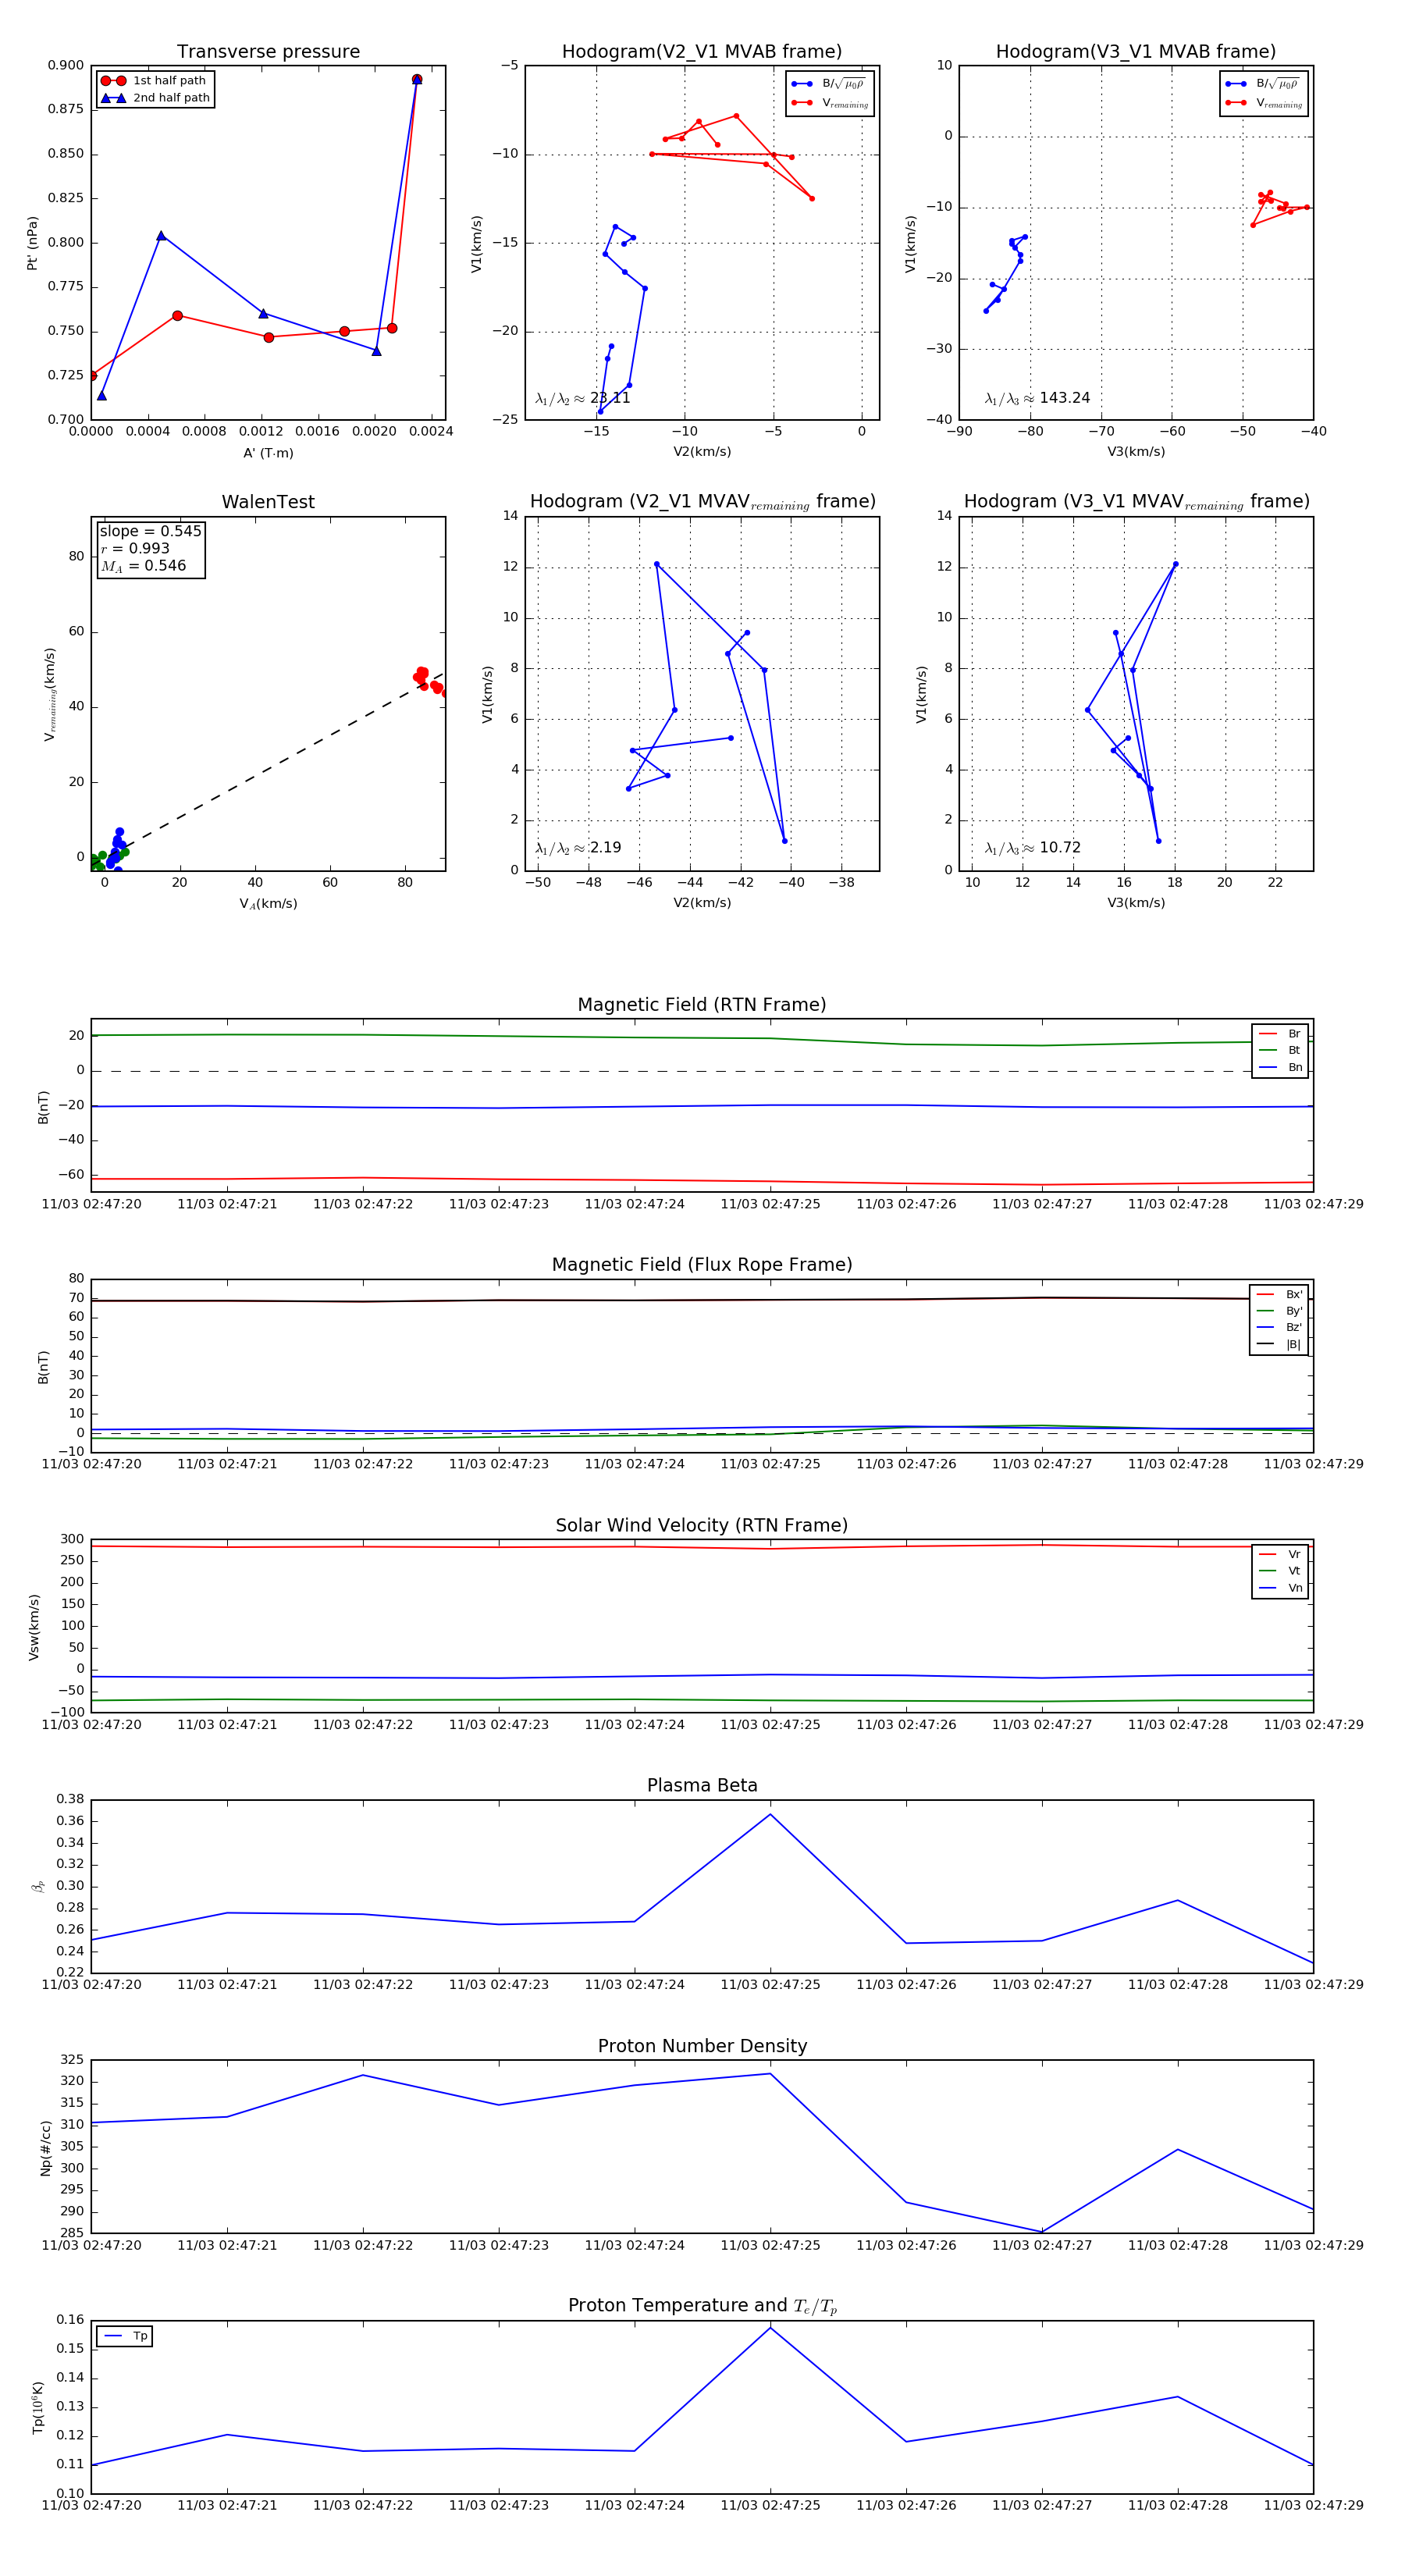Click the "WalenTest" plot title

click(x=268, y=502)
